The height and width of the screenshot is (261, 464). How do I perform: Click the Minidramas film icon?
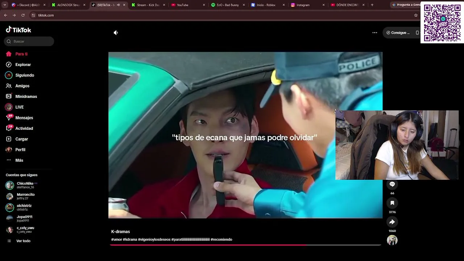tap(9, 96)
